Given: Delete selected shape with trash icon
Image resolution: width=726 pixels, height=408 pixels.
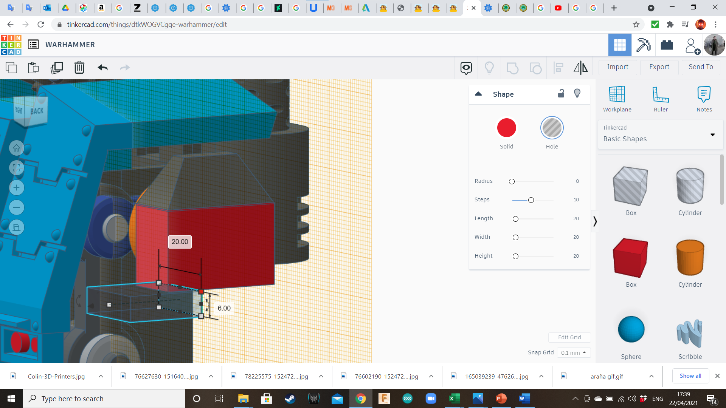Looking at the screenshot, I should click(x=79, y=68).
